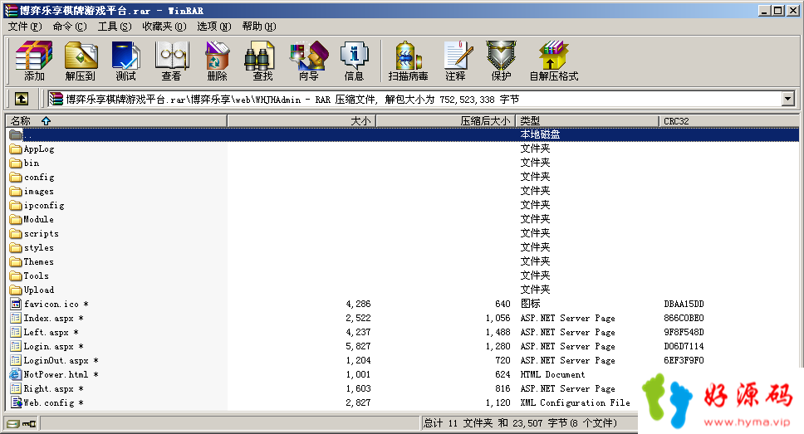The width and height of the screenshot is (804, 434).
Task: Click the '图标' type cell for favicon.ico
Action: [x=530, y=304]
